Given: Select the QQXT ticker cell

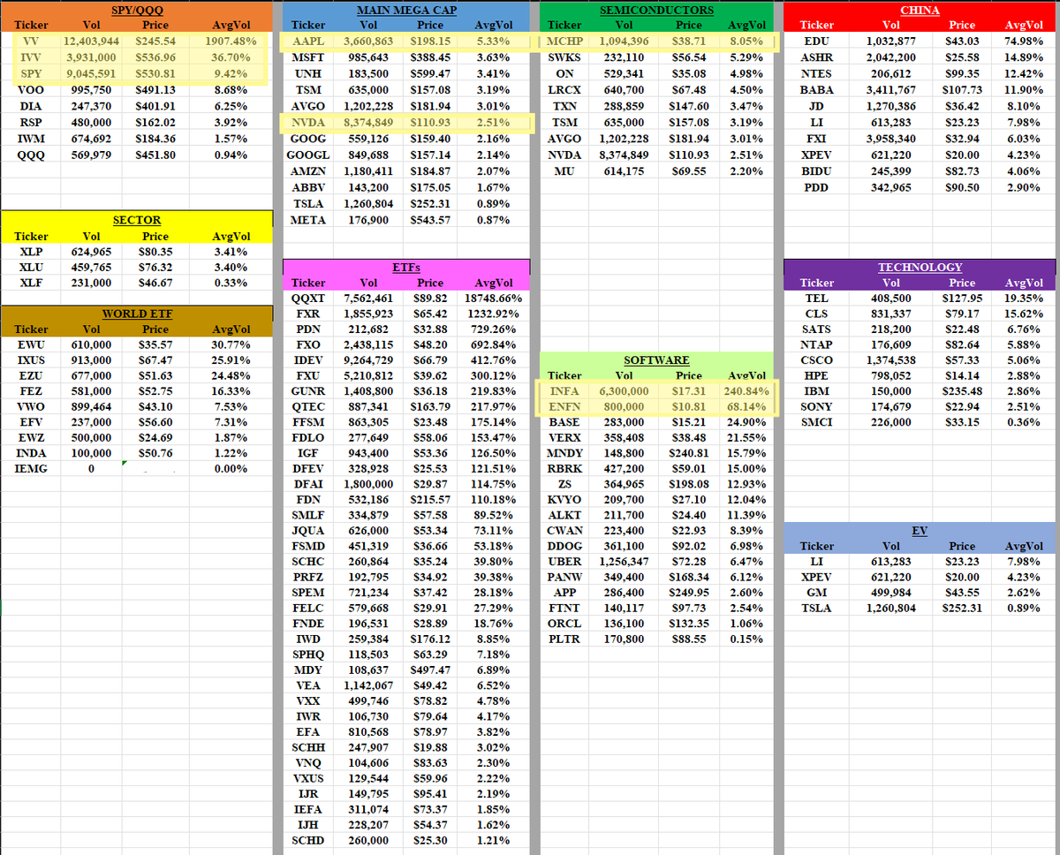Looking at the screenshot, I should coord(308,298).
